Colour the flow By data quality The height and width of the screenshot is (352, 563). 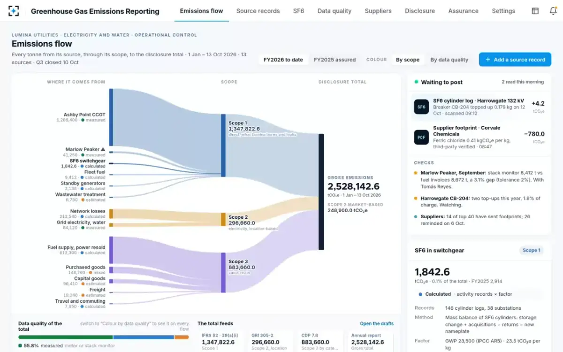[449, 60]
